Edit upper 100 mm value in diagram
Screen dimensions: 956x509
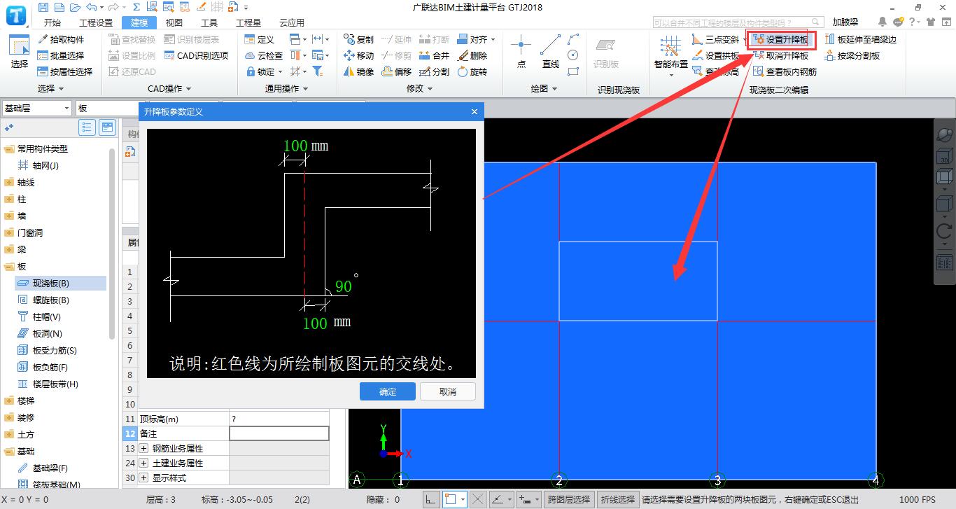295,146
